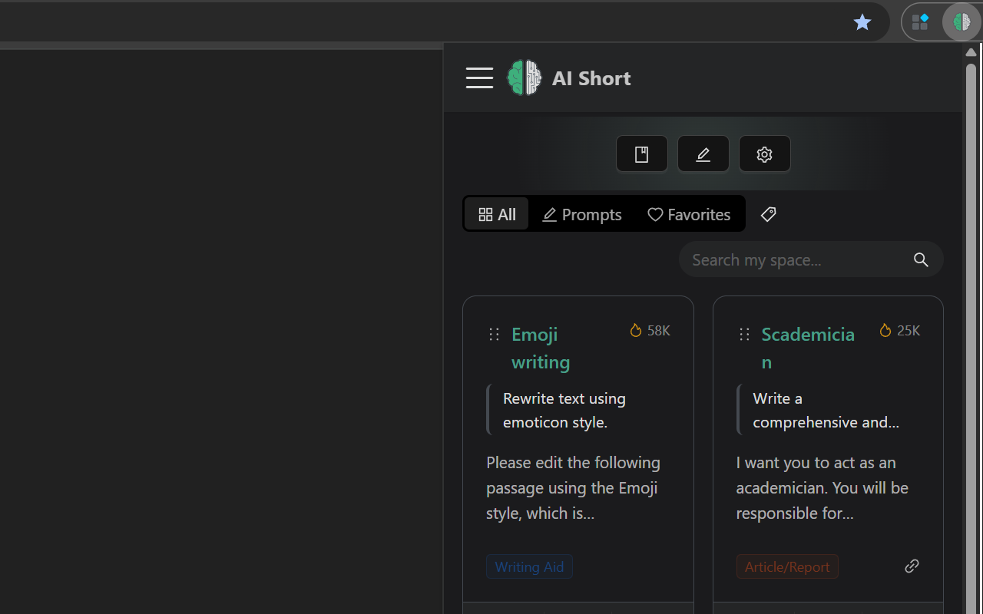Click the magnifier search icon
983x614 pixels.
(922, 259)
